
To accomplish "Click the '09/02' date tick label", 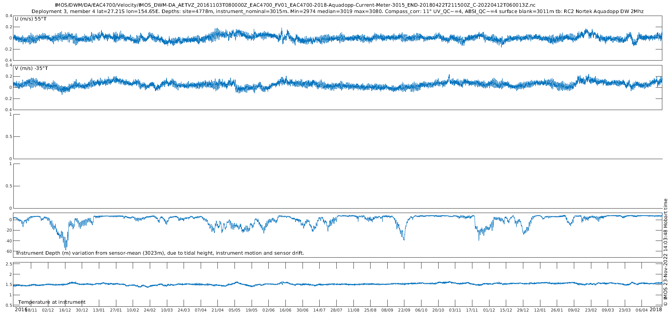I will click(574, 310).
